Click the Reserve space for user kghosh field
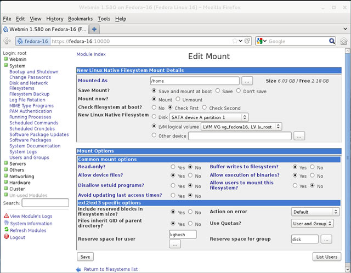The image size is (351, 273). (x=183, y=235)
